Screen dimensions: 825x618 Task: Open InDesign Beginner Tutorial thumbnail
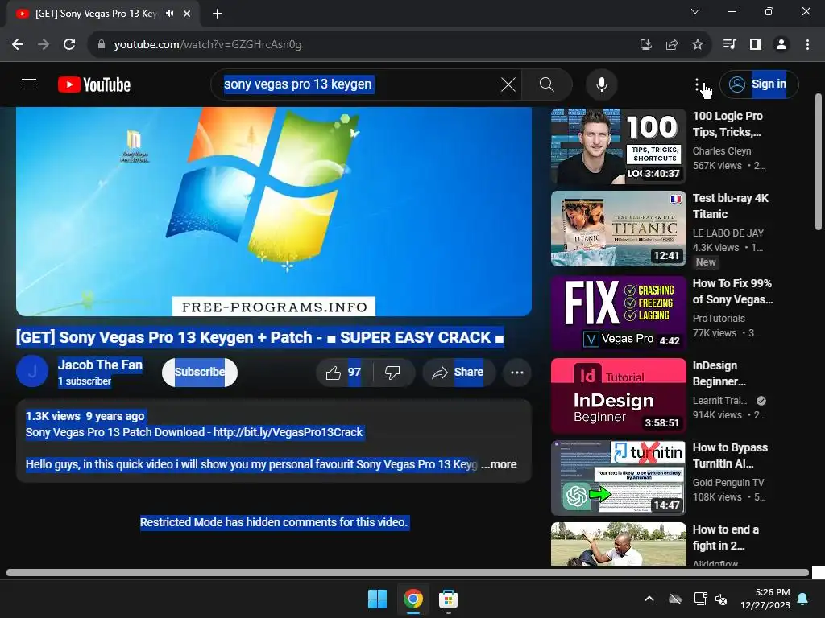click(x=618, y=396)
